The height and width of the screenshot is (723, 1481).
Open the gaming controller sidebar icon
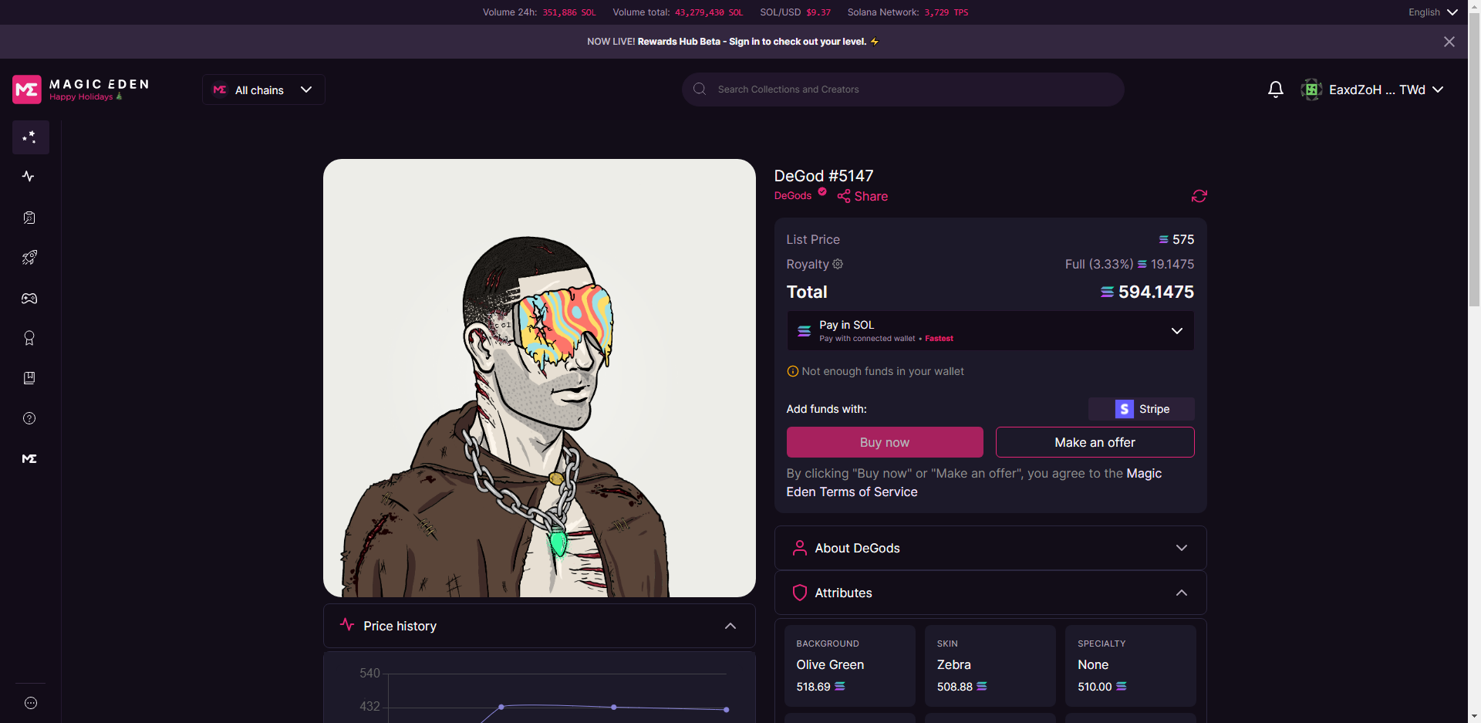coord(29,299)
